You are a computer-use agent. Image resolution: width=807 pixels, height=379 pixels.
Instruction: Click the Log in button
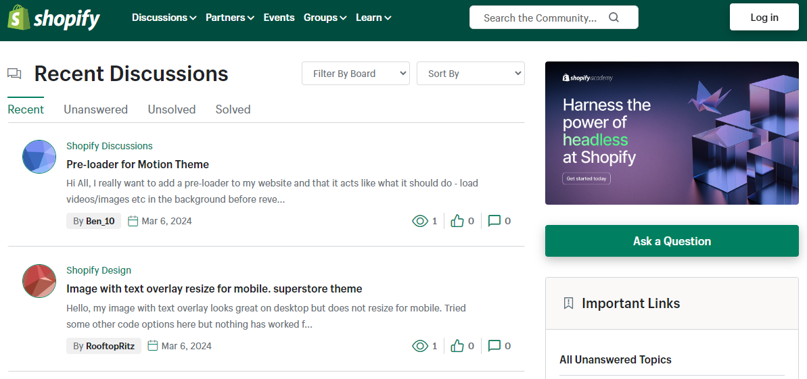pos(764,18)
